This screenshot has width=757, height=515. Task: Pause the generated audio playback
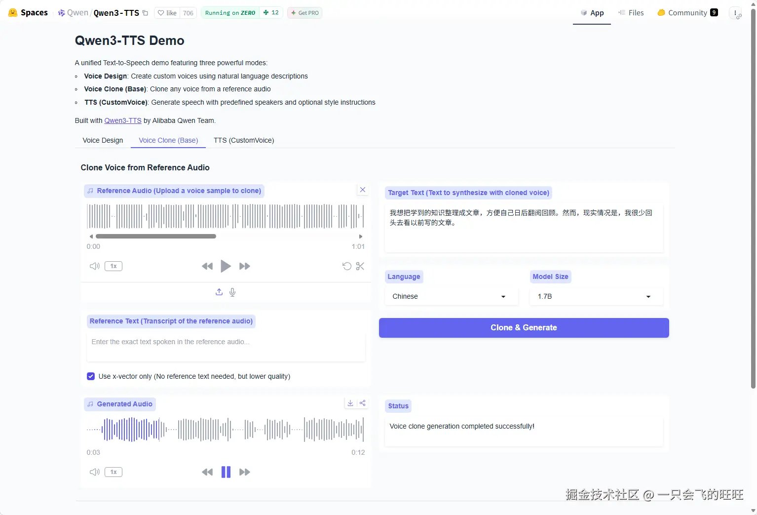tap(226, 472)
